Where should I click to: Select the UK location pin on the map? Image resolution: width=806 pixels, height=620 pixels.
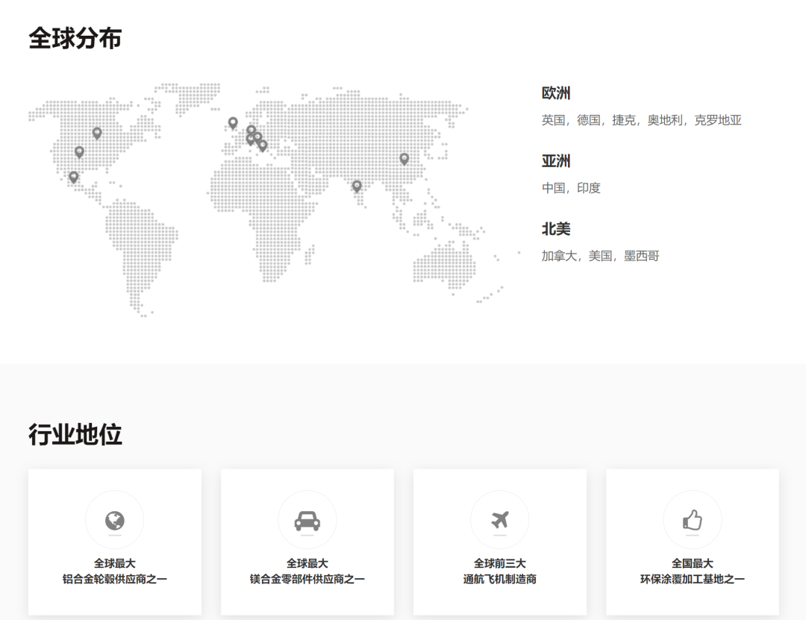point(233,122)
